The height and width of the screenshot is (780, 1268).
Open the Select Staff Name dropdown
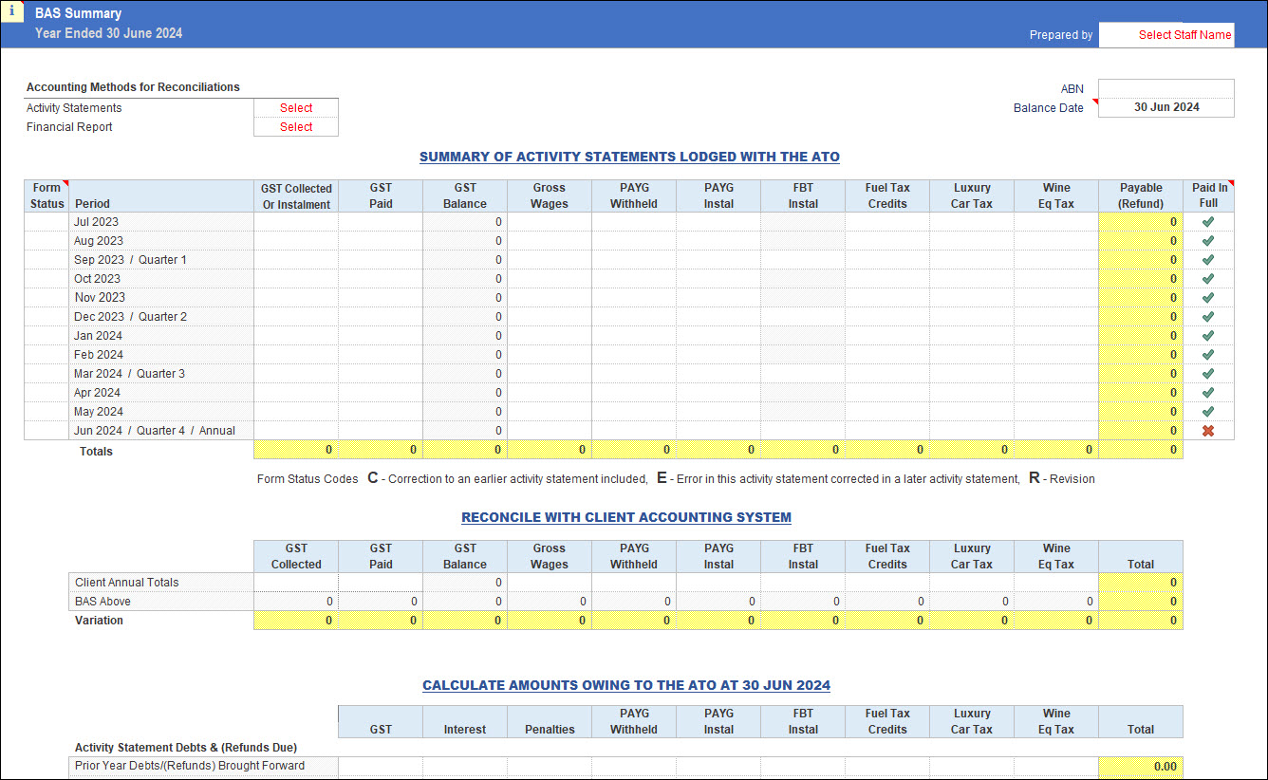[1166, 34]
